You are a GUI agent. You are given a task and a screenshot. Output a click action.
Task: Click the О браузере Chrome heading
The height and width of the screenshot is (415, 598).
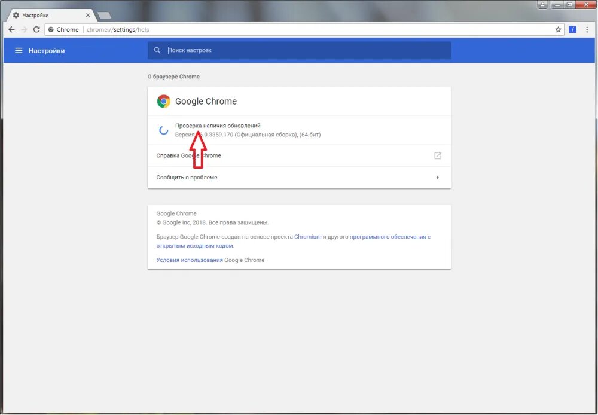[173, 77]
